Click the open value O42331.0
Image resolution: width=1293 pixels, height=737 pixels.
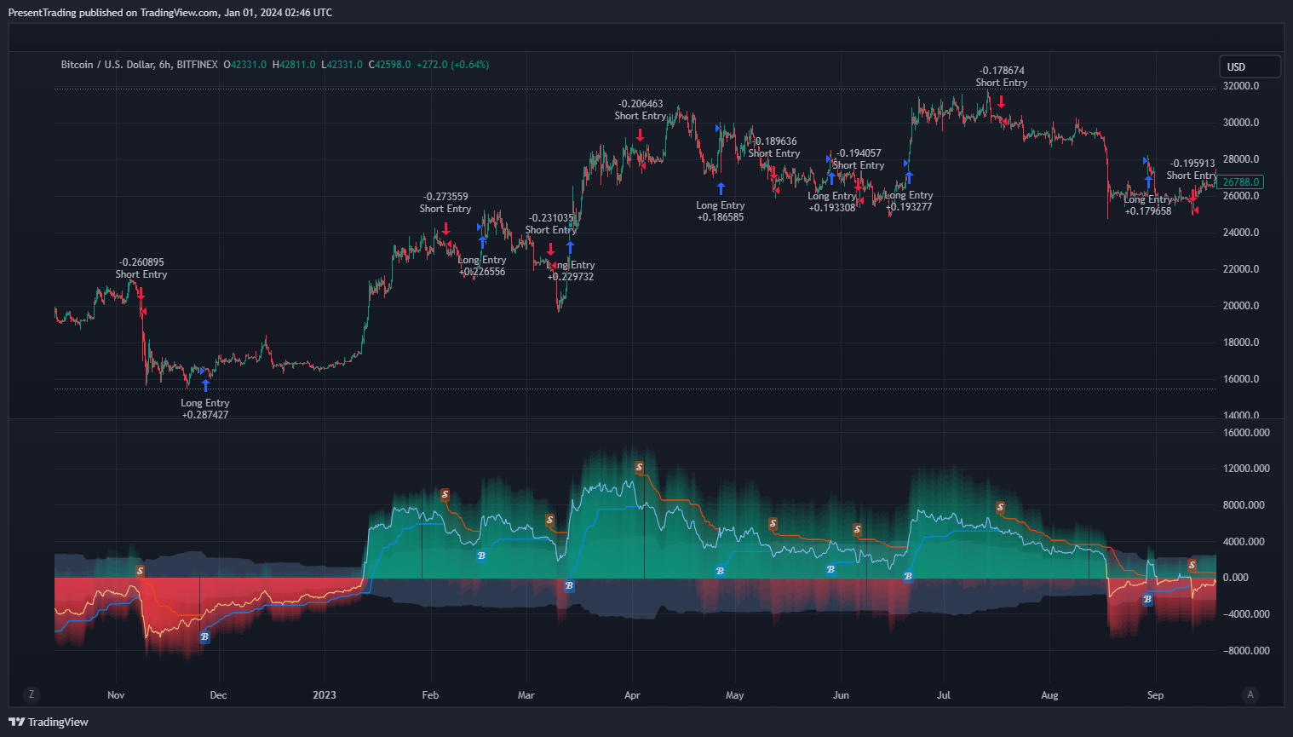click(245, 65)
